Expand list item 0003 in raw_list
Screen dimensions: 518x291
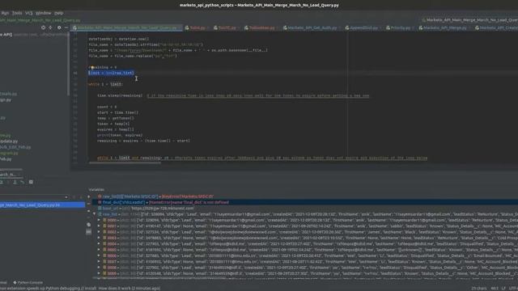tap(99, 238)
